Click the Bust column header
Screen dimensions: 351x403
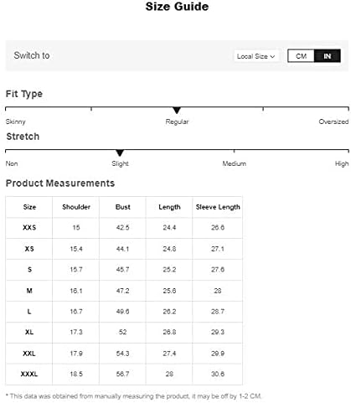point(123,207)
